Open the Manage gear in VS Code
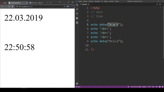Image resolution: width=164 pixels, height=92 pixels. 77,84
